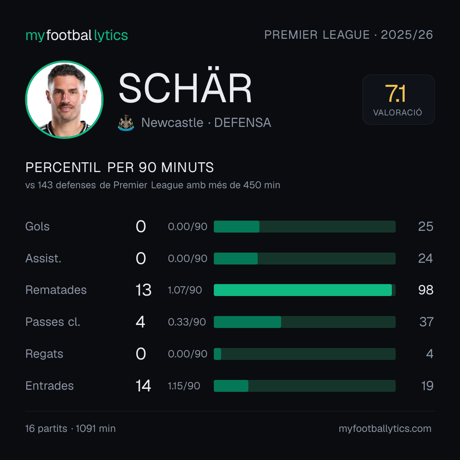The width and height of the screenshot is (460, 460).
Task: Select the 7.1 Valoració rating badge
Action: tap(398, 99)
